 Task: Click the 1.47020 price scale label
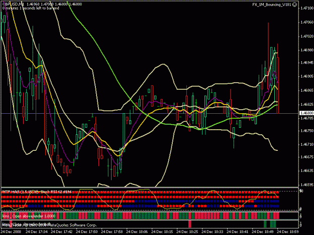(306, 37)
